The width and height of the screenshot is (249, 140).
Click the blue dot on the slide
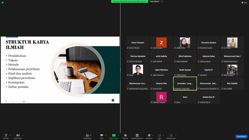coord(113,100)
